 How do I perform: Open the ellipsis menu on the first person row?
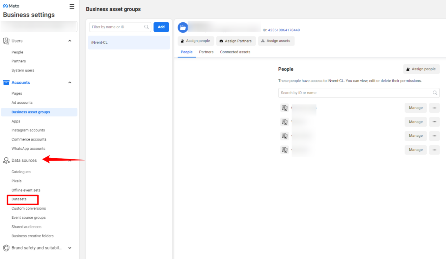(434, 108)
